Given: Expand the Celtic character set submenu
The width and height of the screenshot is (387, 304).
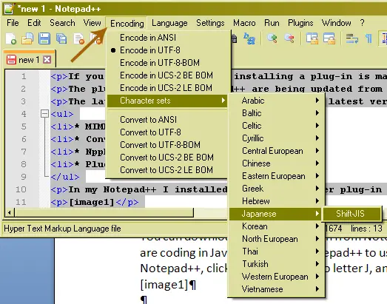Looking at the screenshot, I should pyautogui.click(x=276, y=126).
